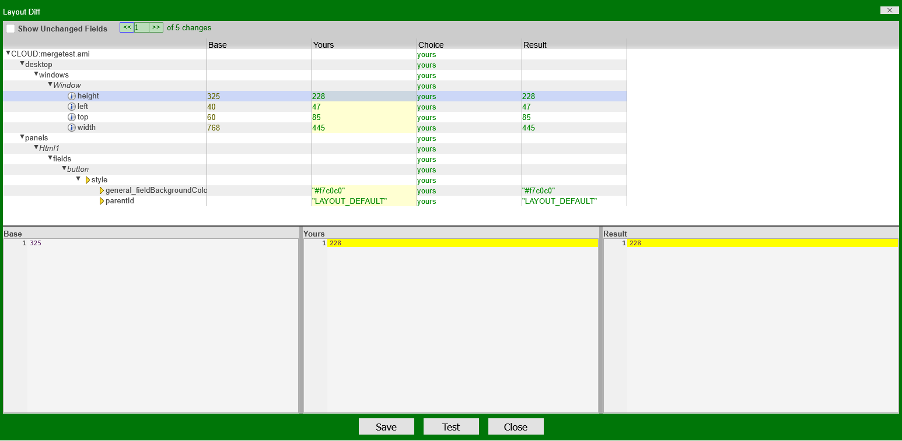Viewport: 902px width, 441px height.
Task: Click yellow arrow icon beside general_fieldBackgroundColor
Action: click(x=102, y=190)
